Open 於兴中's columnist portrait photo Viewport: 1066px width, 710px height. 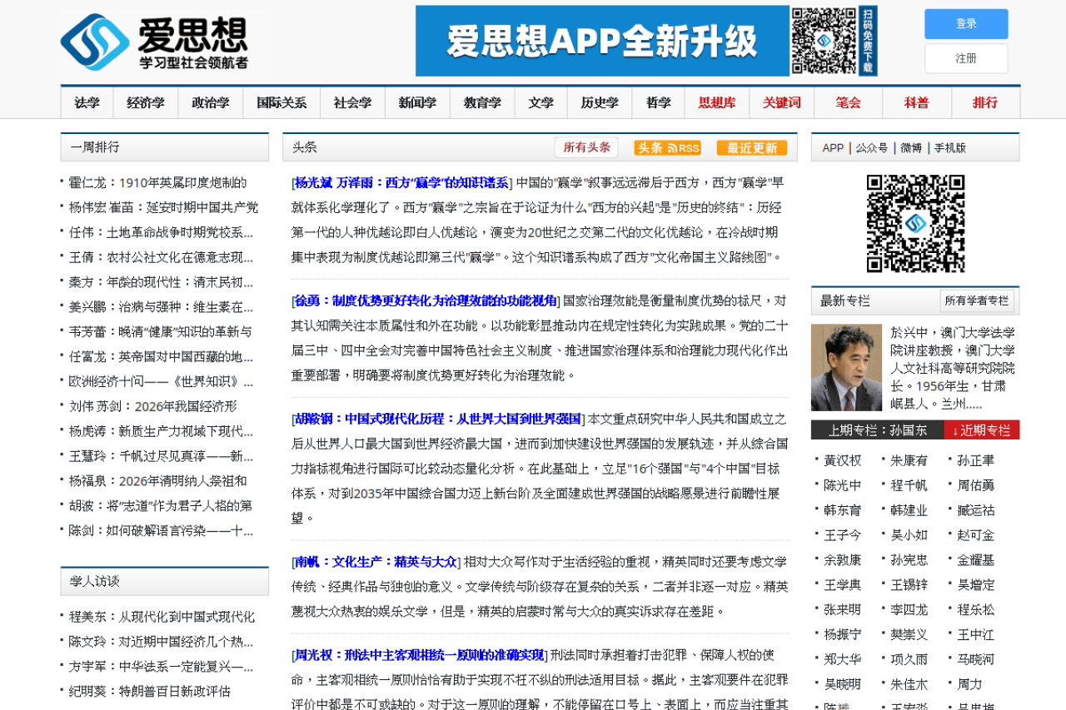846,368
